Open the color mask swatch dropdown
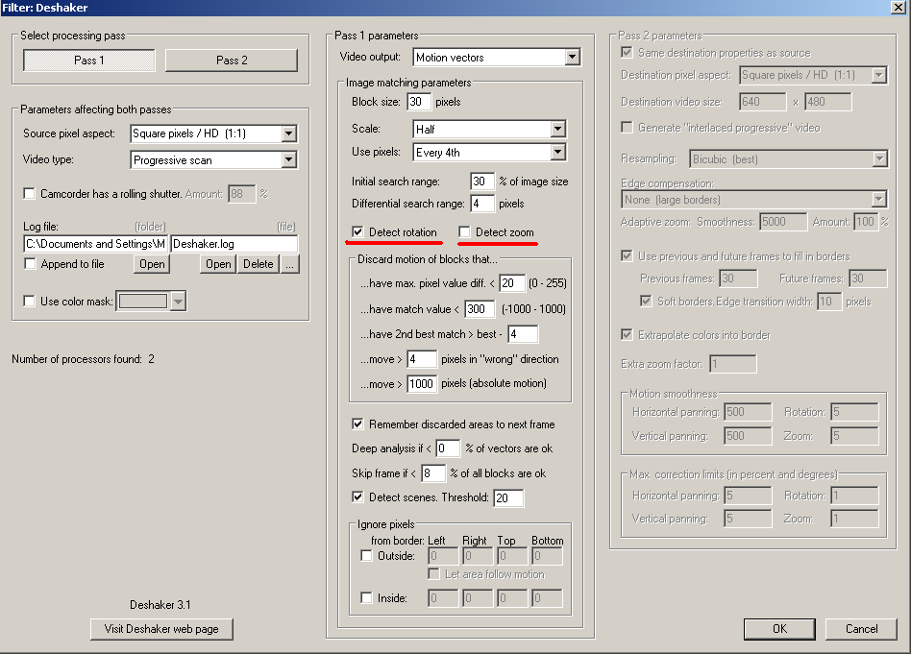 pyautogui.click(x=179, y=301)
